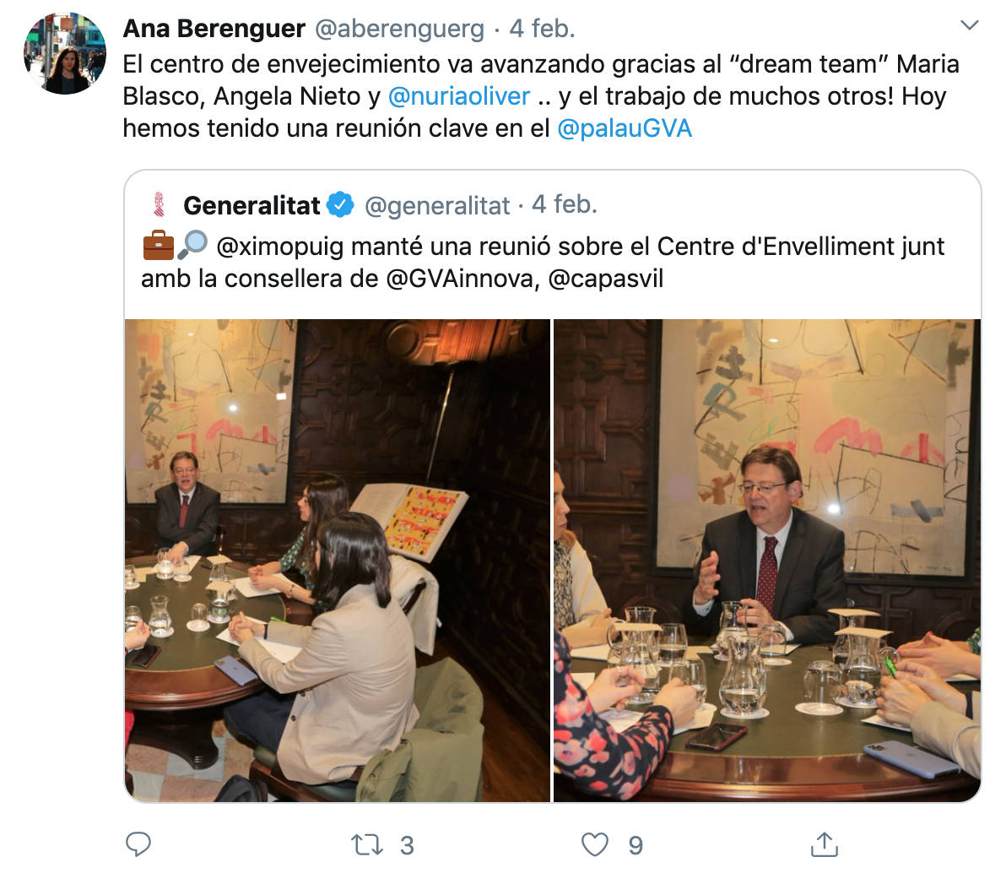The width and height of the screenshot is (1006, 873).
Task: Open the @nuriaoliver mention link
Action: (x=459, y=96)
